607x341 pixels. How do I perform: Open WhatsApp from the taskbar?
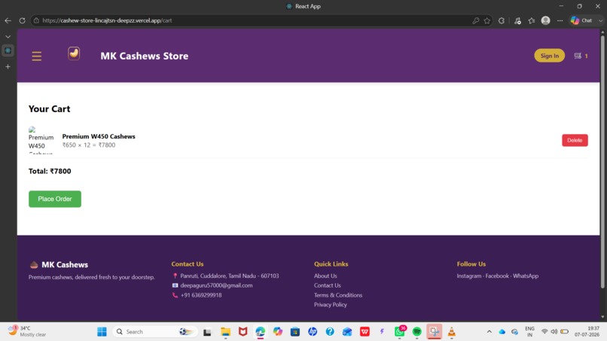(399, 332)
